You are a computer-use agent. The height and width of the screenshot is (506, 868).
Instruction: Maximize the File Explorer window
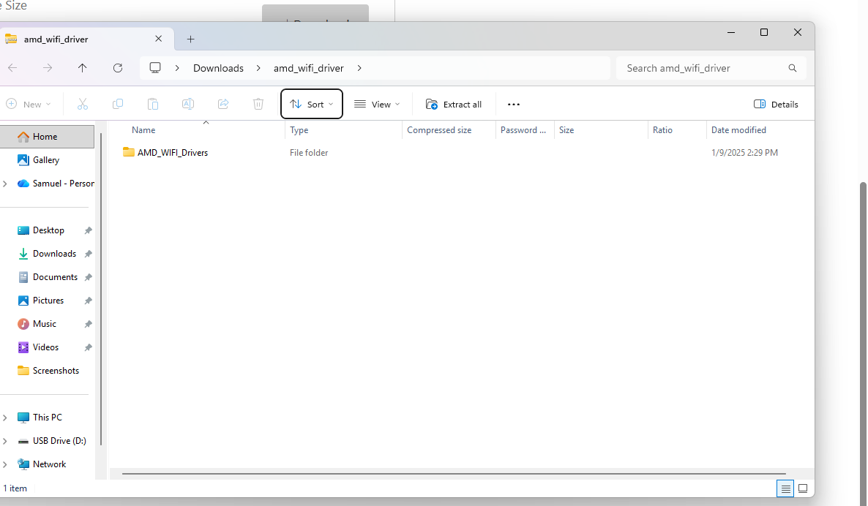[x=764, y=33]
